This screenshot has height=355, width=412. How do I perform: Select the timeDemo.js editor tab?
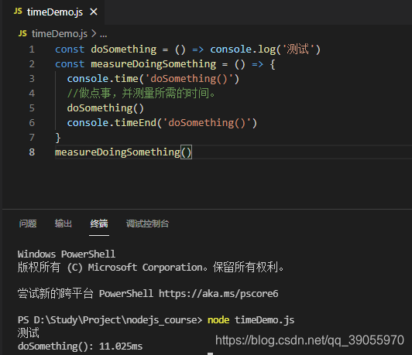(53, 12)
